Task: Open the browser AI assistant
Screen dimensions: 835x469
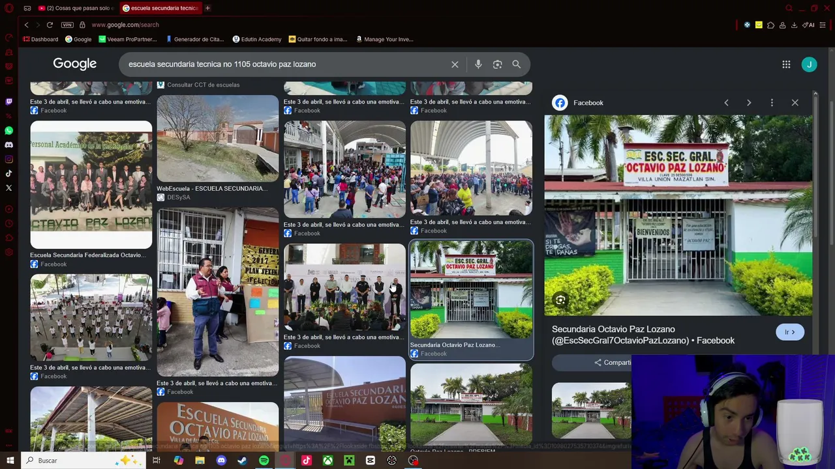Action: click(809, 25)
